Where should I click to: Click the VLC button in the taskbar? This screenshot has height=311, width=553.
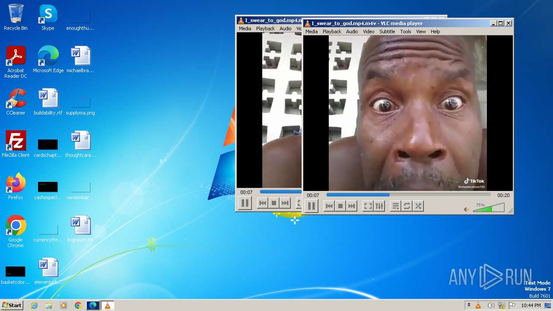tap(107, 305)
